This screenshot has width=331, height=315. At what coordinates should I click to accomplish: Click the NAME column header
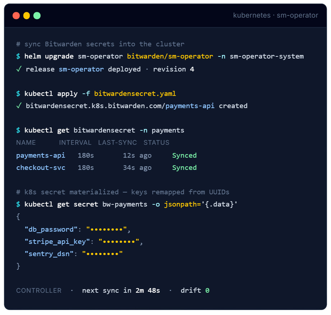[26, 143]
